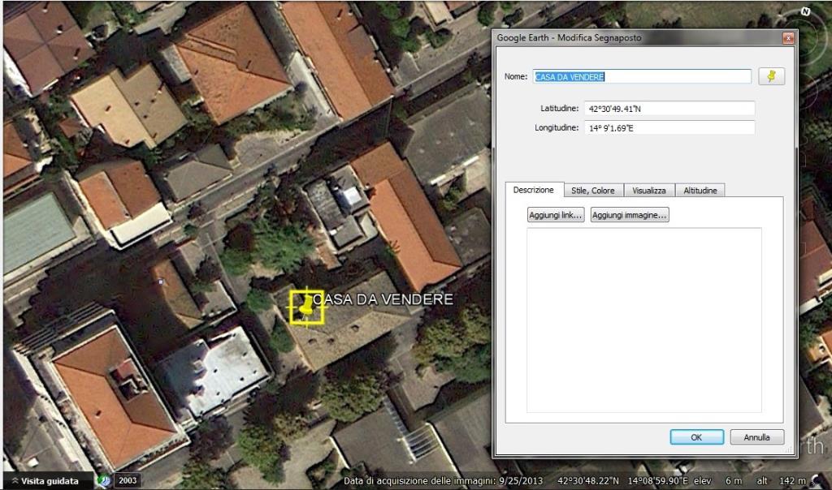This screenshot has width=832, height=490.
Task: Click the 2003 historical imagery year
Action: tap(128, 480)
